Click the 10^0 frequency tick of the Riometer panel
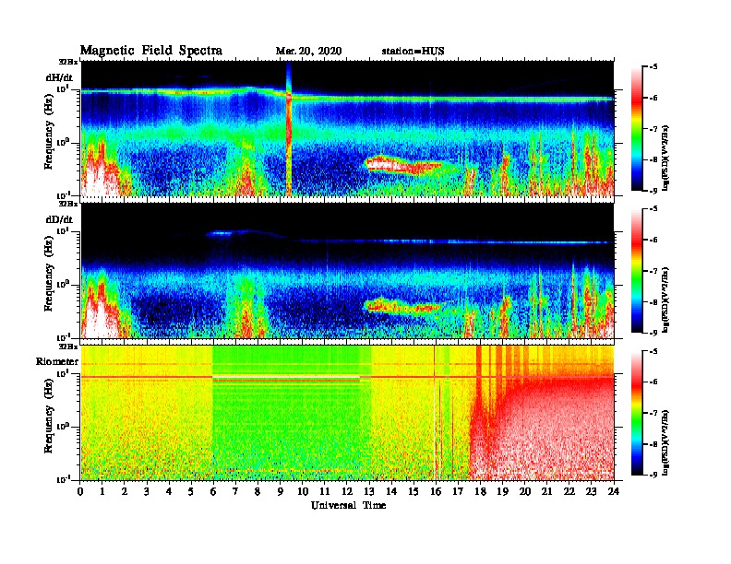The width and height of the screenshot is (731, 564). tap(63, 427)
